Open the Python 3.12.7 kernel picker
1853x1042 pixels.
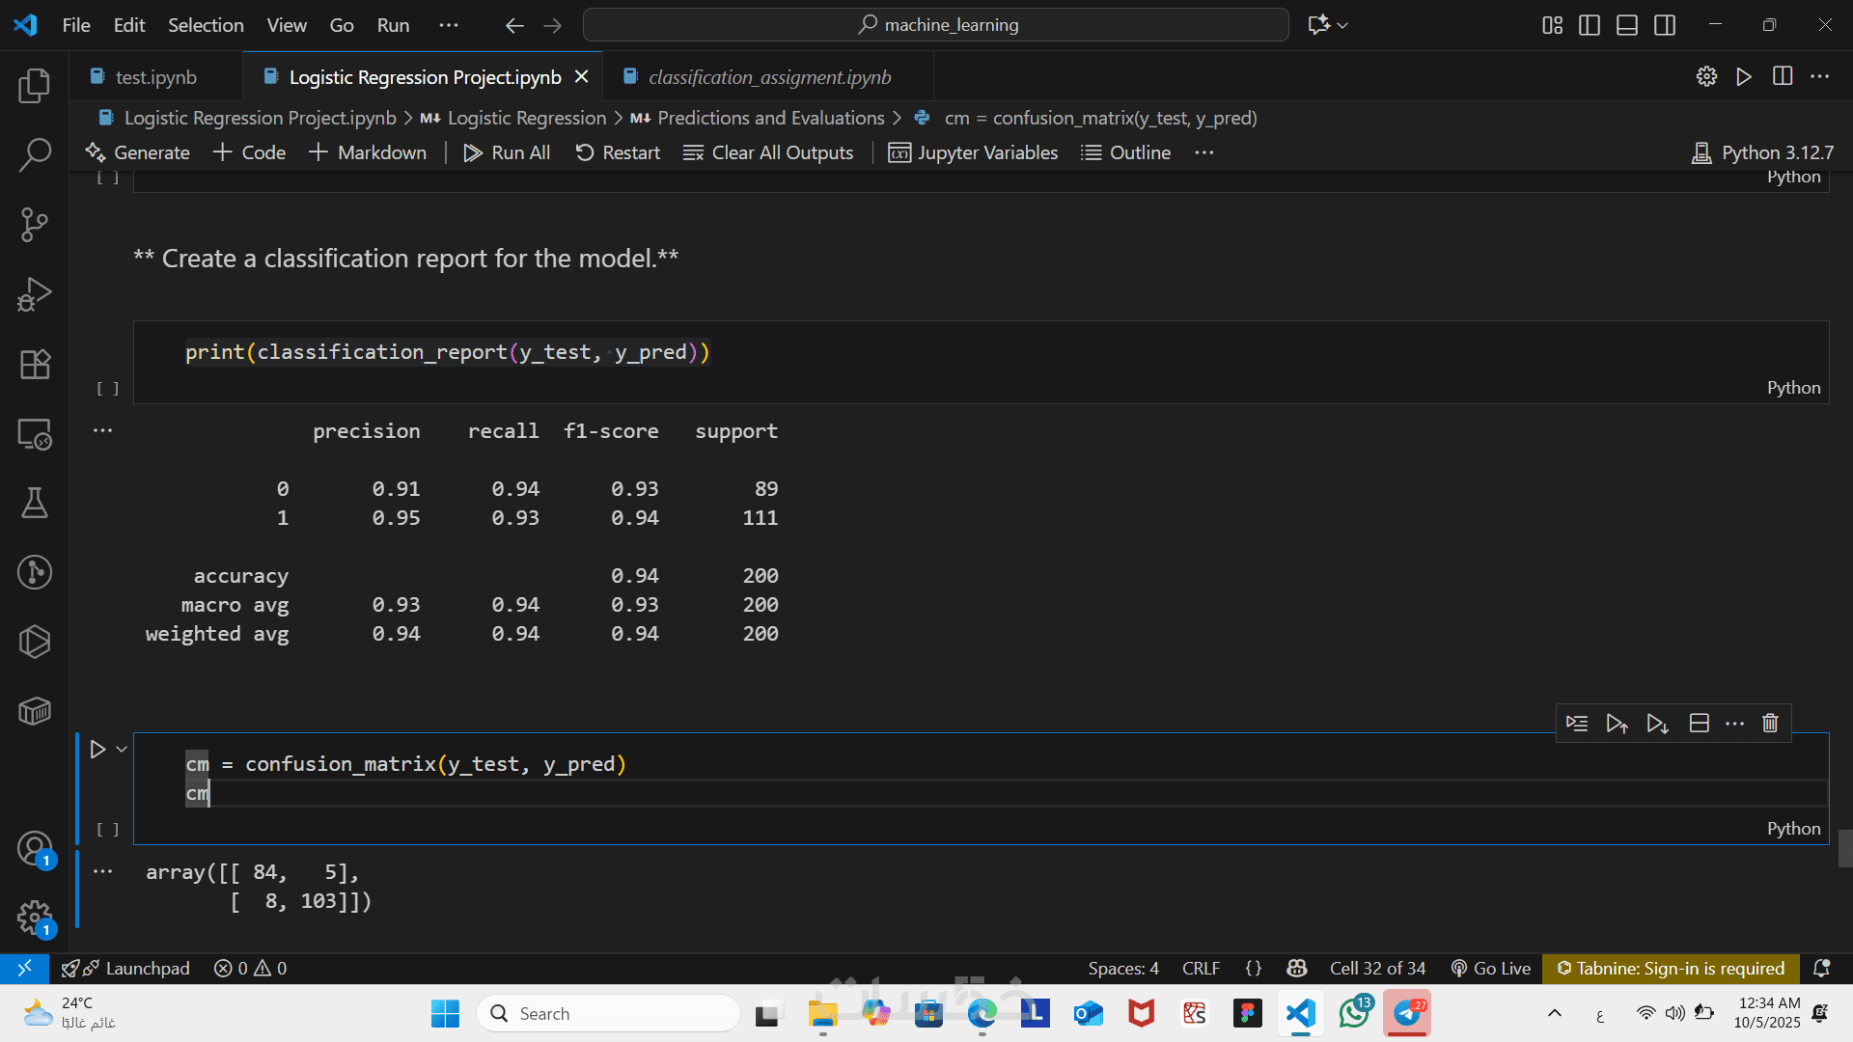pos(1763,152)
